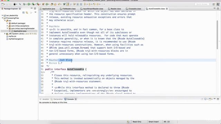The image size is (221, 124).
Task: Select Application.java in Package Explorer tree
Action: pos(20,31)
